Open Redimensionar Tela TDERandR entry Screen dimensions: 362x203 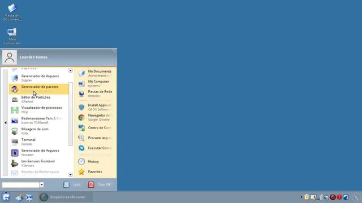coord(38,120)
